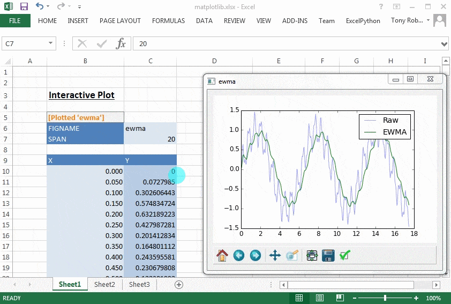This screenshot has width=451, height=304.
Task: Go back to previous plot view
Action: click(x=239, y=255)
